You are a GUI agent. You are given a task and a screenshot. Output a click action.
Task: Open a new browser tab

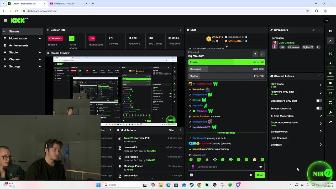coord(93,4)
